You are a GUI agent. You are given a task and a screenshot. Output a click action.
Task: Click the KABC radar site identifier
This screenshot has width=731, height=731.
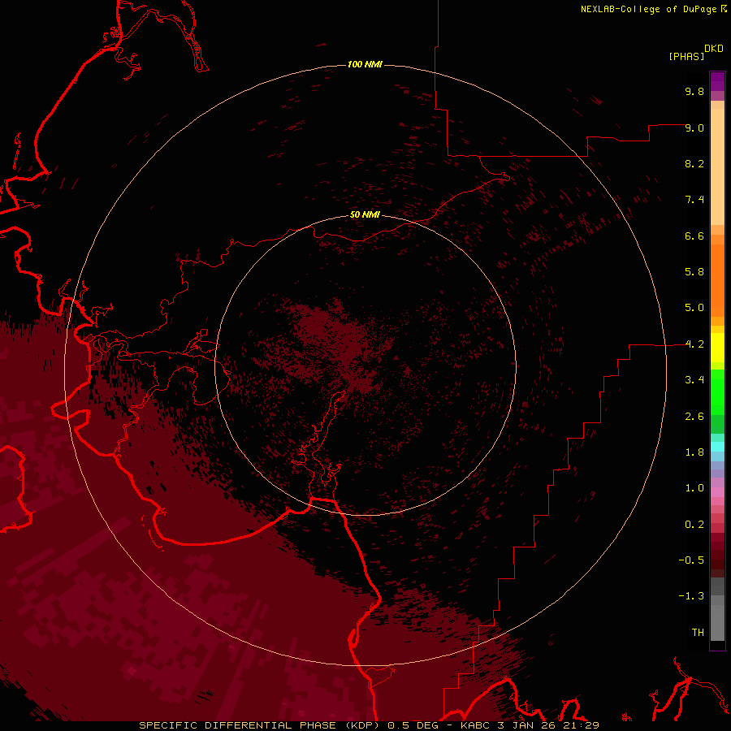(x=476, y=725)
